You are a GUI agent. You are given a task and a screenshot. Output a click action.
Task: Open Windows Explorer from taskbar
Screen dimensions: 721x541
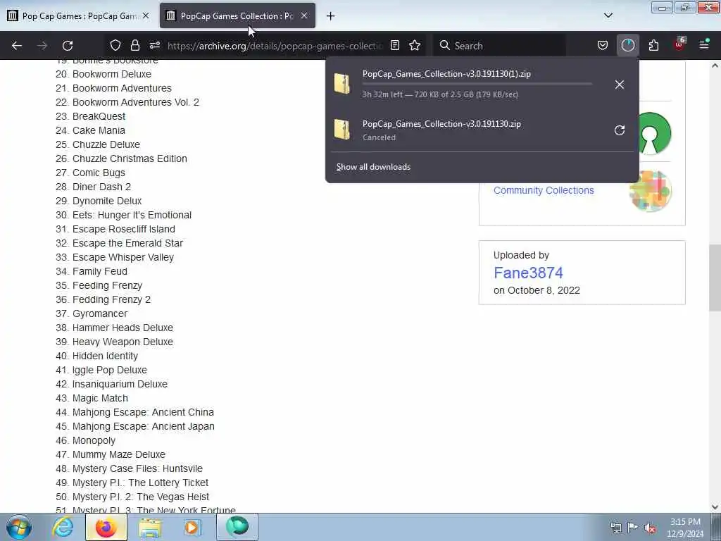(x=150, y=527)
